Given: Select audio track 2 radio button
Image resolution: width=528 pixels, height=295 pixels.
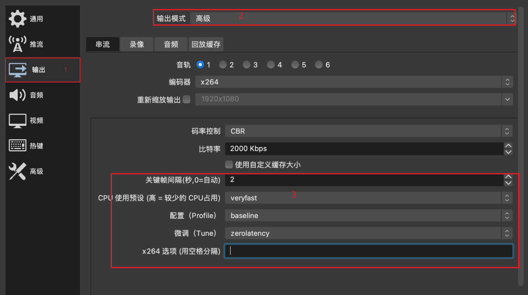Looking at the screenshot, I should click(223, 65).
